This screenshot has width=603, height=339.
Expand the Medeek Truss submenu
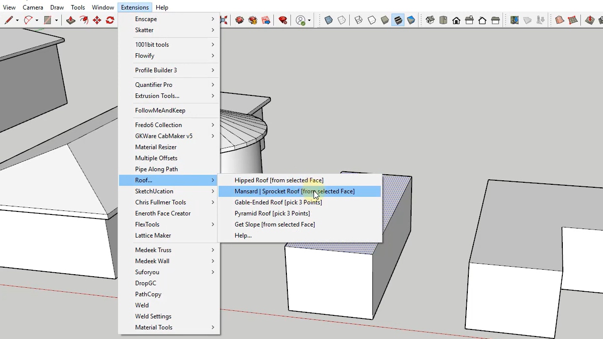point(169,250)
